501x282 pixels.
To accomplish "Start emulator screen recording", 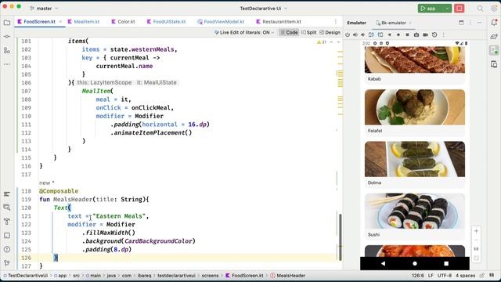I will pyautogui.click(x=426, y=34).
